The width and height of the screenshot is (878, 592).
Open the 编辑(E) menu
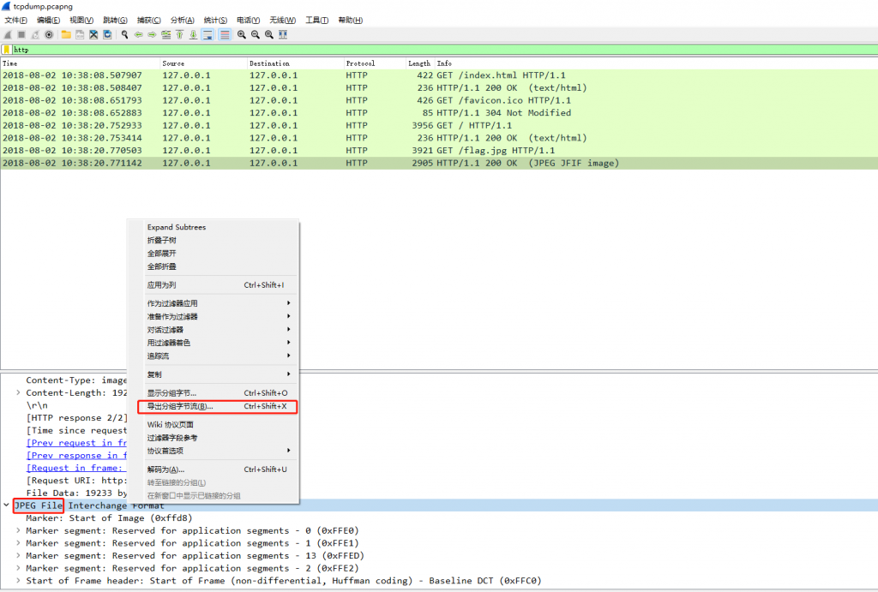48,21
